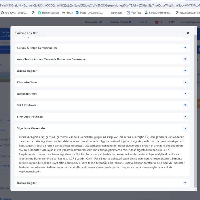
Task: Open Kampanyalar menu in site header
Action: [91, 22]
